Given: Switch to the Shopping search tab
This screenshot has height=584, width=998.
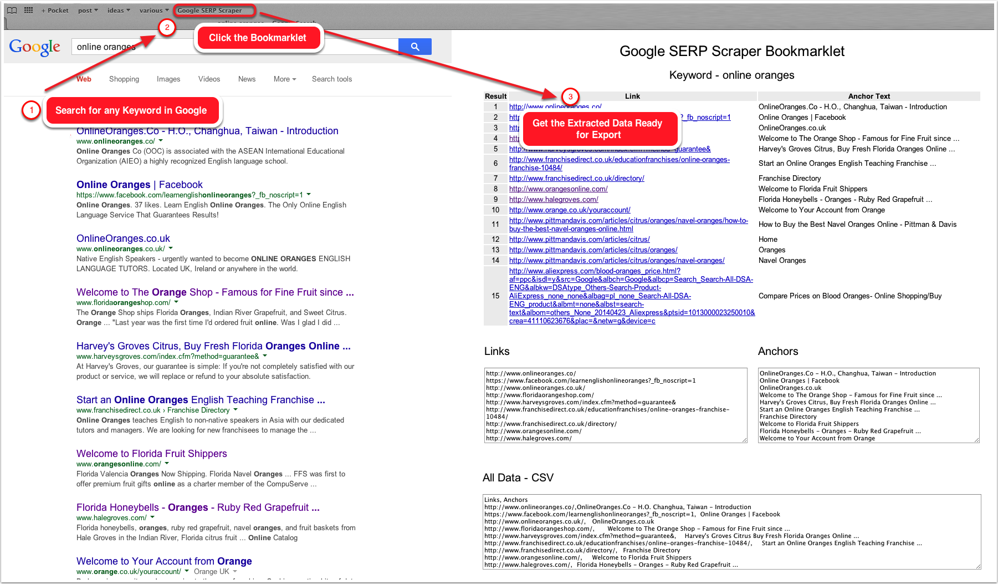Looking at the screenshot, I should pos(124,79).
